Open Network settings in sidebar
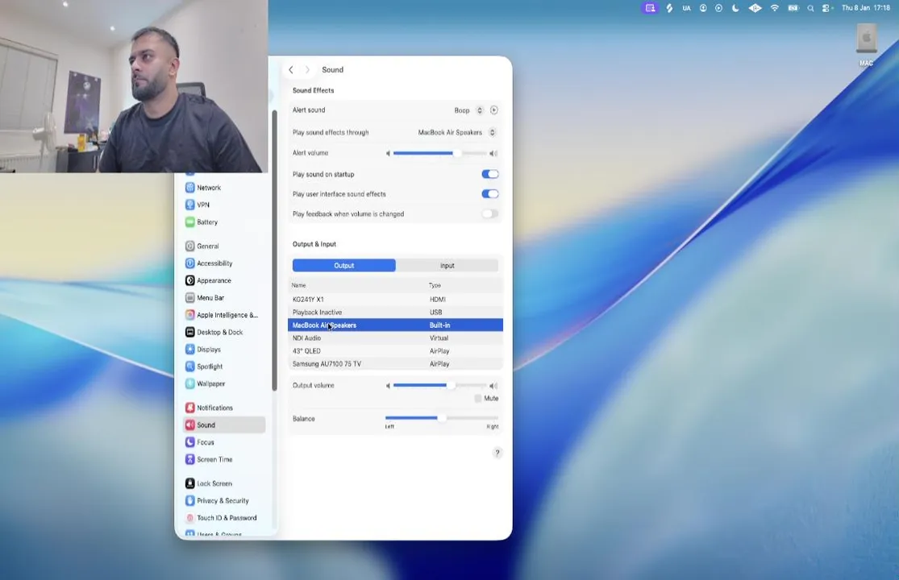899x580 pixels. point(203,188)
